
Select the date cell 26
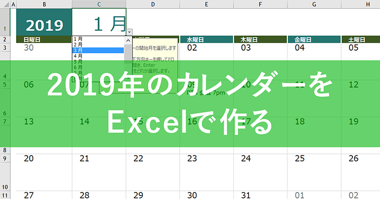click(361, 158)
